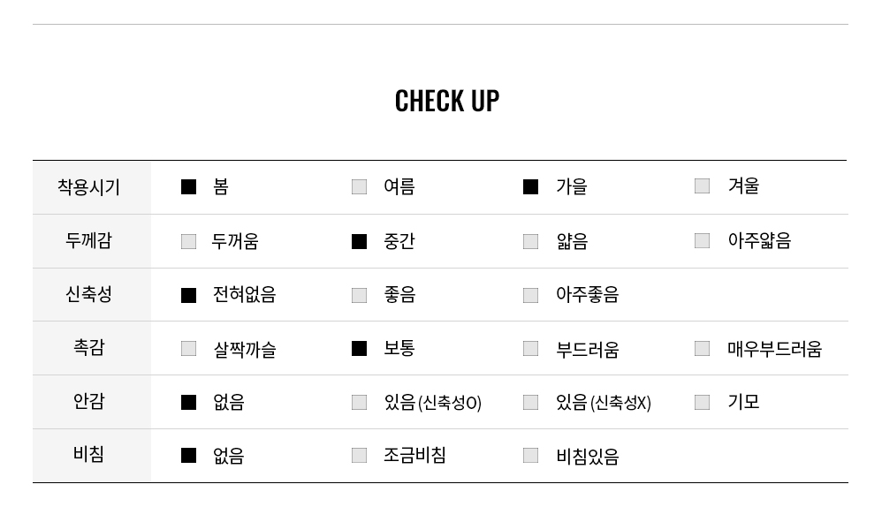Viewport: 882px width, 507px height.
Task: Select the 여름 checkbox
Action: point(359,186)
